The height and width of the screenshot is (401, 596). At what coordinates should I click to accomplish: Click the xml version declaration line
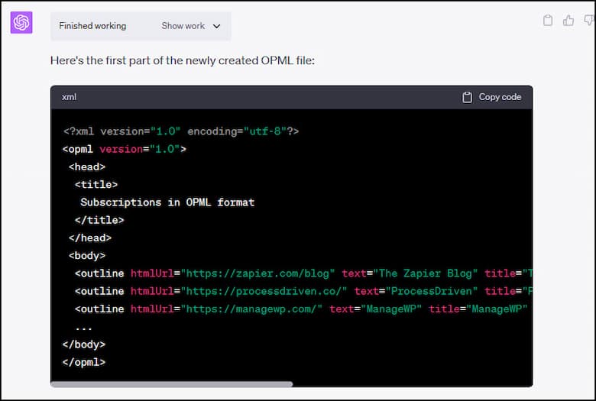[x=180, y=131]
